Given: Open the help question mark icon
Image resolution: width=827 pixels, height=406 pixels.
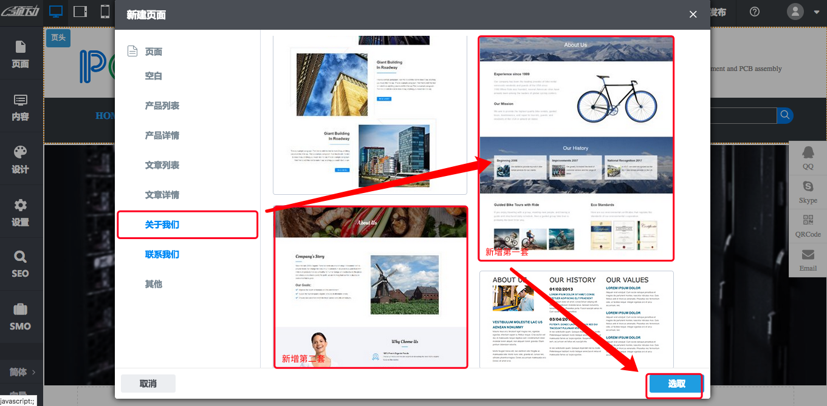Looking at the screenshot, I should 755,12.
